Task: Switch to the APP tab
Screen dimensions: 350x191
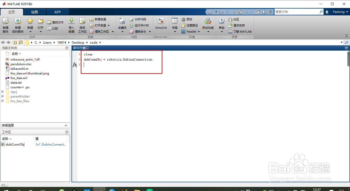Action: pos(58,12)
